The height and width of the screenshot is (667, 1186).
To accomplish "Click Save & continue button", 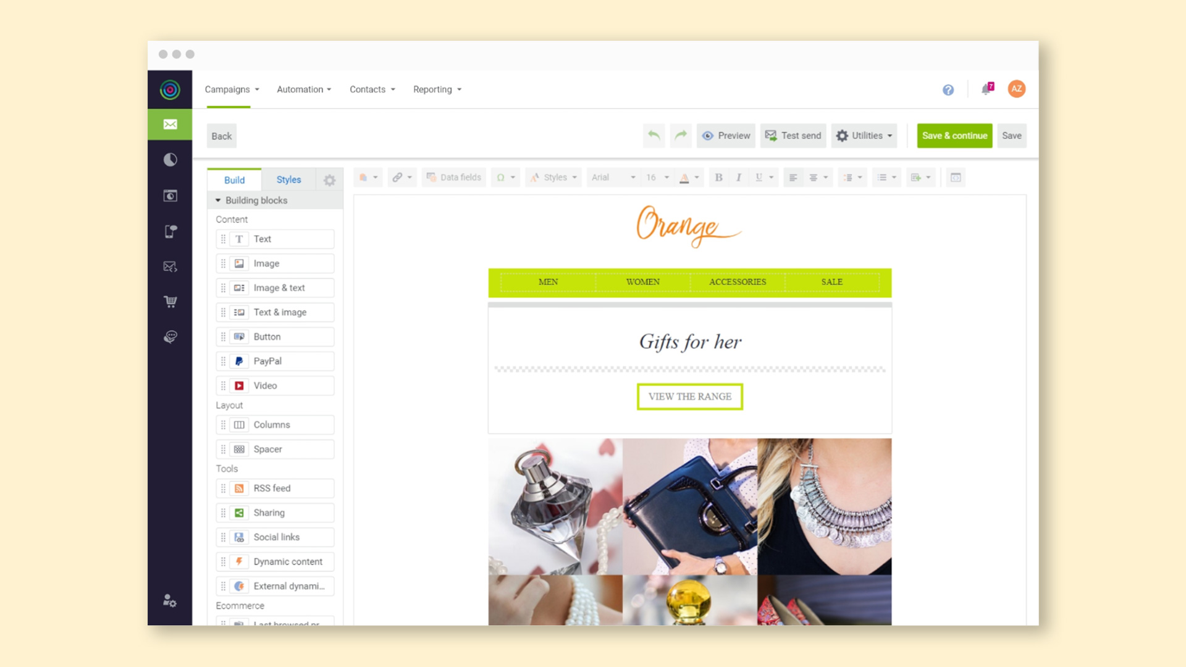I will (x=953, y=135).
